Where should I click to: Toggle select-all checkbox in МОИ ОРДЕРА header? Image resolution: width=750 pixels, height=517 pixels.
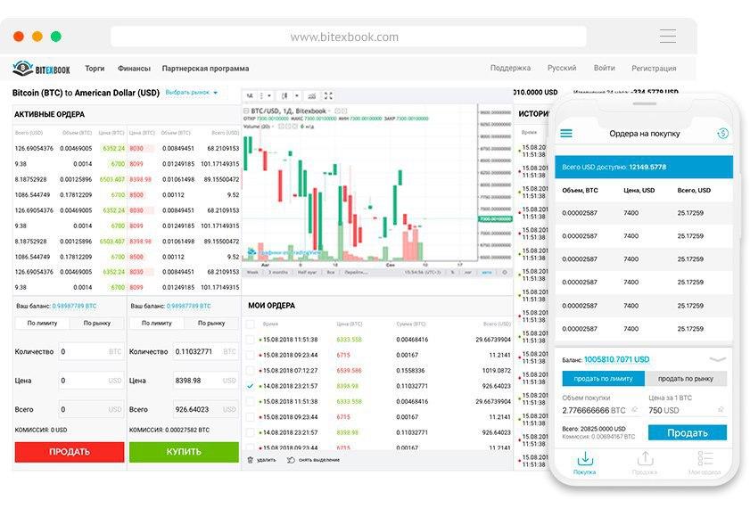pyautogui.click(x=250, y=324)
